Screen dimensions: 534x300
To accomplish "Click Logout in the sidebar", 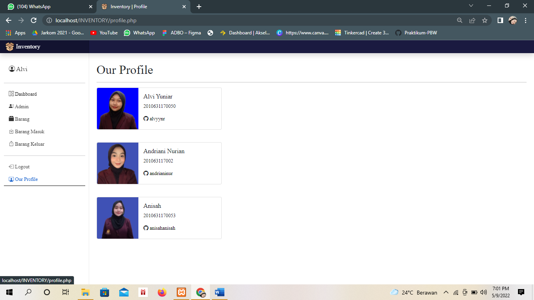I will pos(22,166).
